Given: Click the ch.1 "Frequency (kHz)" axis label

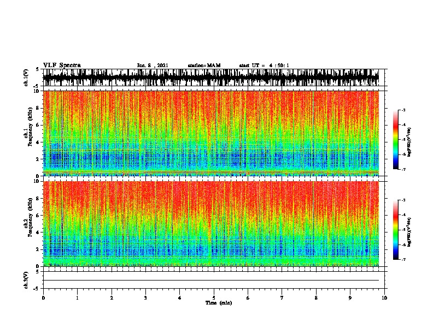Looking at the screenshot, I should click(30, 127).
